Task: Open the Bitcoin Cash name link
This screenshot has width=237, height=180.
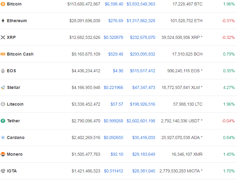Action: click(20, 54)
